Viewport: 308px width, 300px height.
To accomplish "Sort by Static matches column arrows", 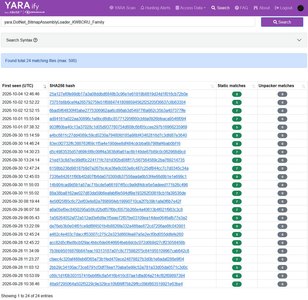I will click(x=254, y=86).
